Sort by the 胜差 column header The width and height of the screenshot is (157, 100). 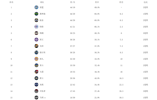point(121,2)
